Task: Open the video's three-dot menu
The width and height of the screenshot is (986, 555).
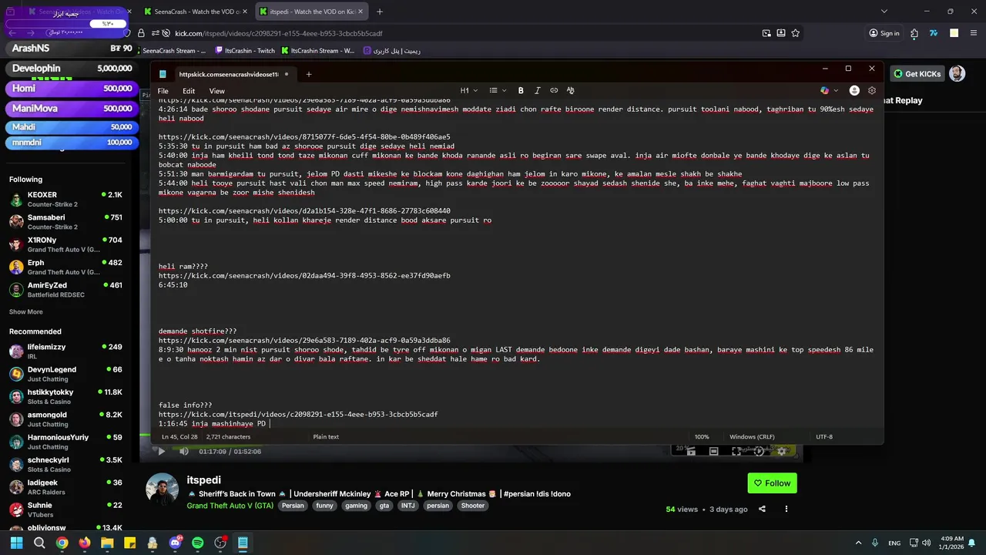Action: click(786, 509)
